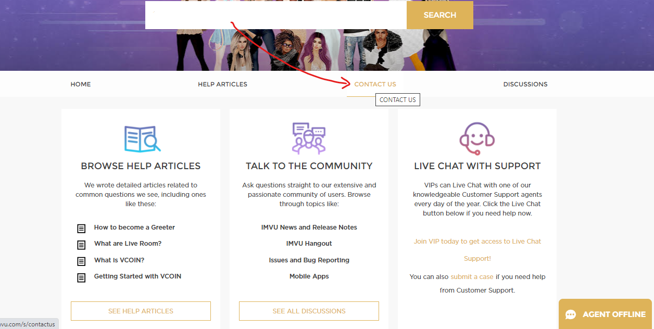Screen dimensions: 654x329
Task: Open the CONTACT US page
Action: 374,84
